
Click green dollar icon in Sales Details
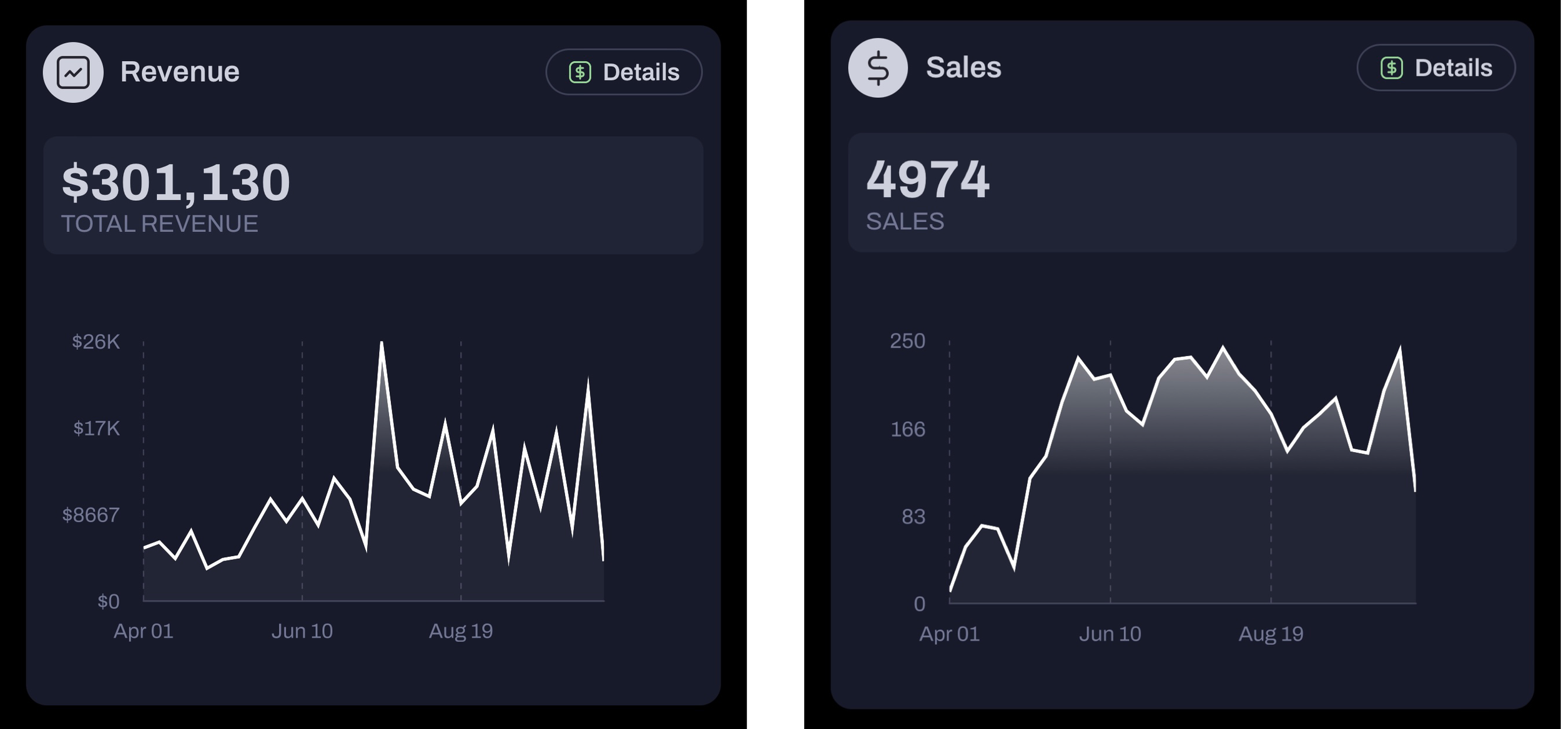coord(1391,68)
